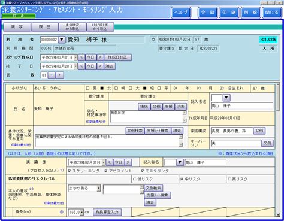Check the 平 era checkbox
The image size is (284, 221).
(159, 88)
